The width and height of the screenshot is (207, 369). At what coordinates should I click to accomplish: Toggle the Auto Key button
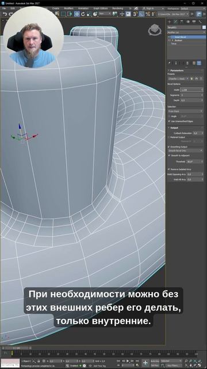coord(155,361)
